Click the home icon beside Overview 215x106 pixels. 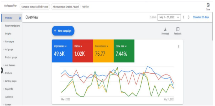tap(20, 18)
